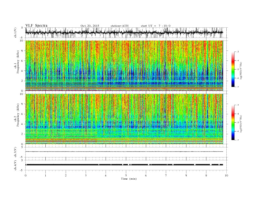Click the 'ch.1(V)' waveform axis label
Image resolution: width=255 pixels, height=197 pixels.
tap(15, 33)
